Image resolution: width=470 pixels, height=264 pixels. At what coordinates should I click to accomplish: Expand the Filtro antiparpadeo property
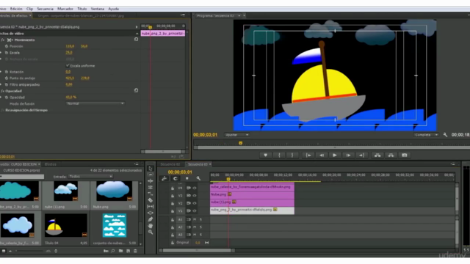click(x=1, y=84)
